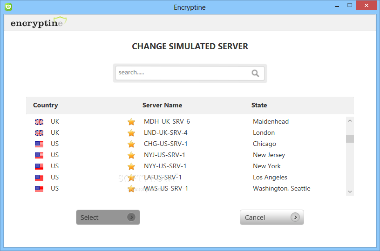Viewport: 380px width, 251px height.
Task: Click the UK flag in London row
Action: (39, 133)
